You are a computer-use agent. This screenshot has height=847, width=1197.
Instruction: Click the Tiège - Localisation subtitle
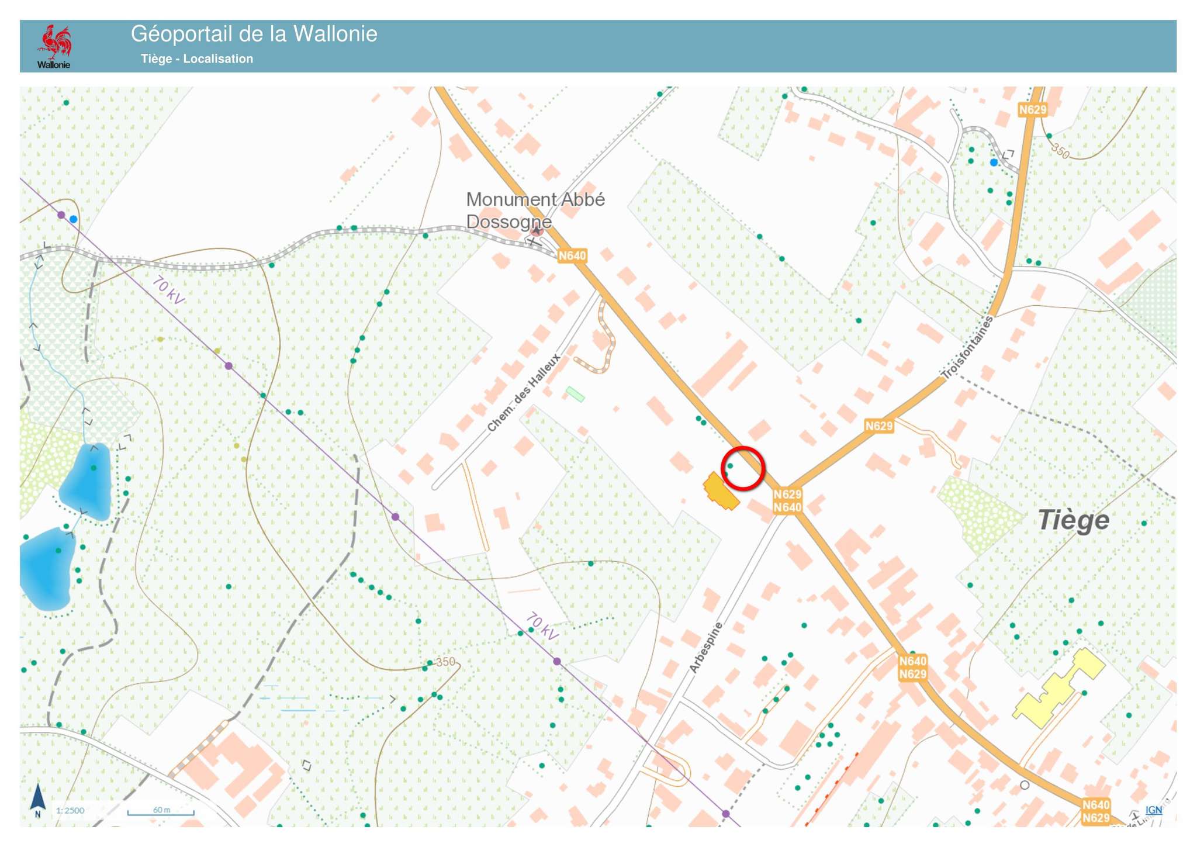[197, 59]
